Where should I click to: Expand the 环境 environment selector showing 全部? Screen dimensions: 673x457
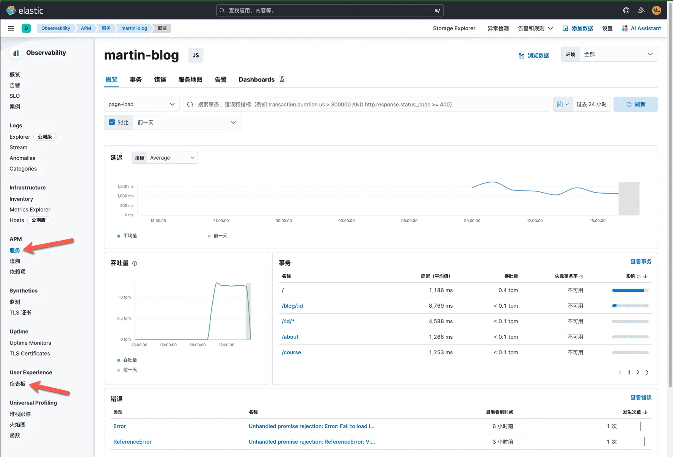coord(618,54)
